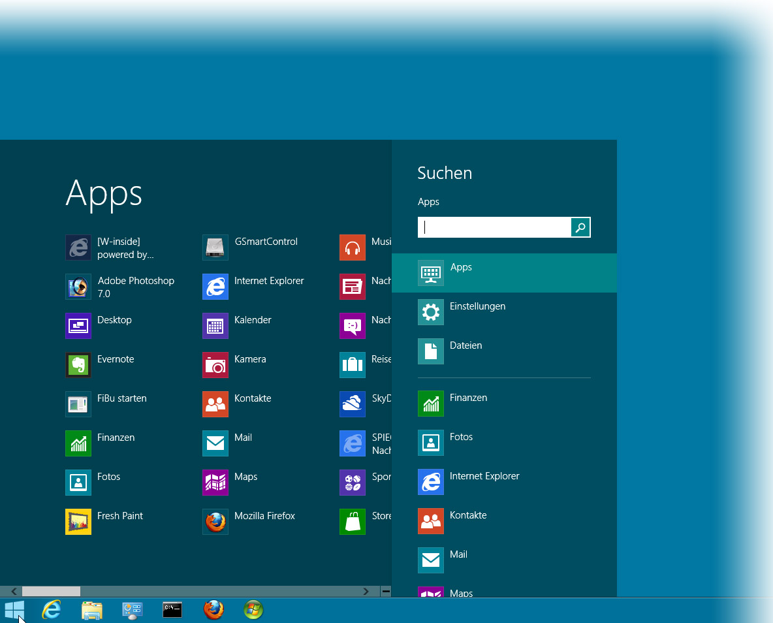Screen dimensions: 773x623
Task: Launch Evernote from the Apps list
Action: pyautogui.click(x=78, y=365)
